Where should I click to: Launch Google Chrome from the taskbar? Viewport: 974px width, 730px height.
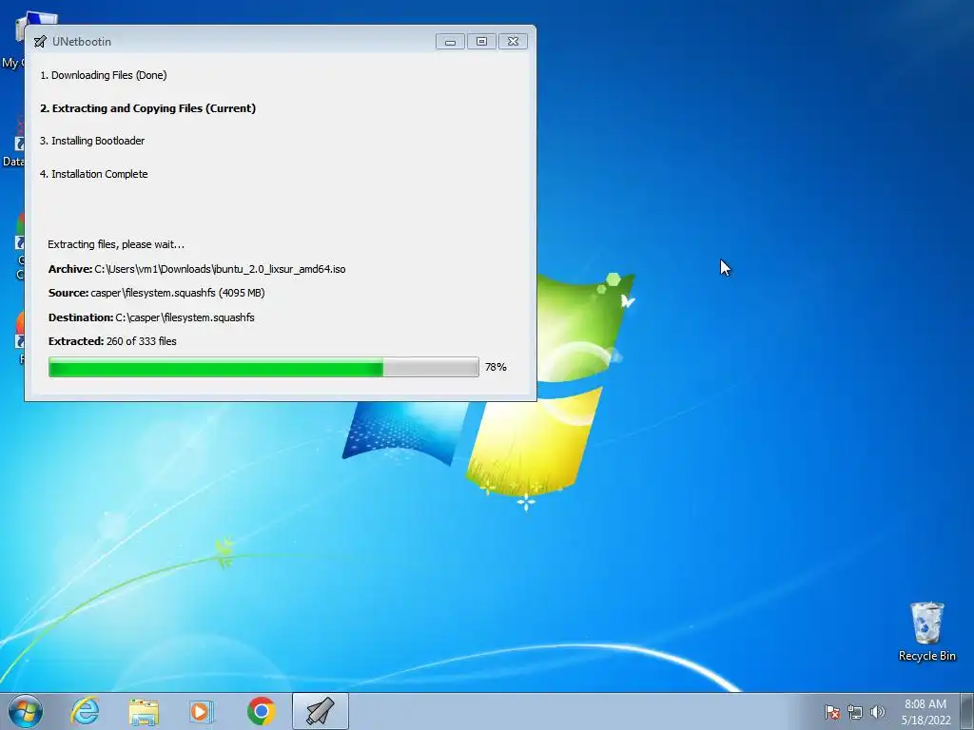click(261, 711)
